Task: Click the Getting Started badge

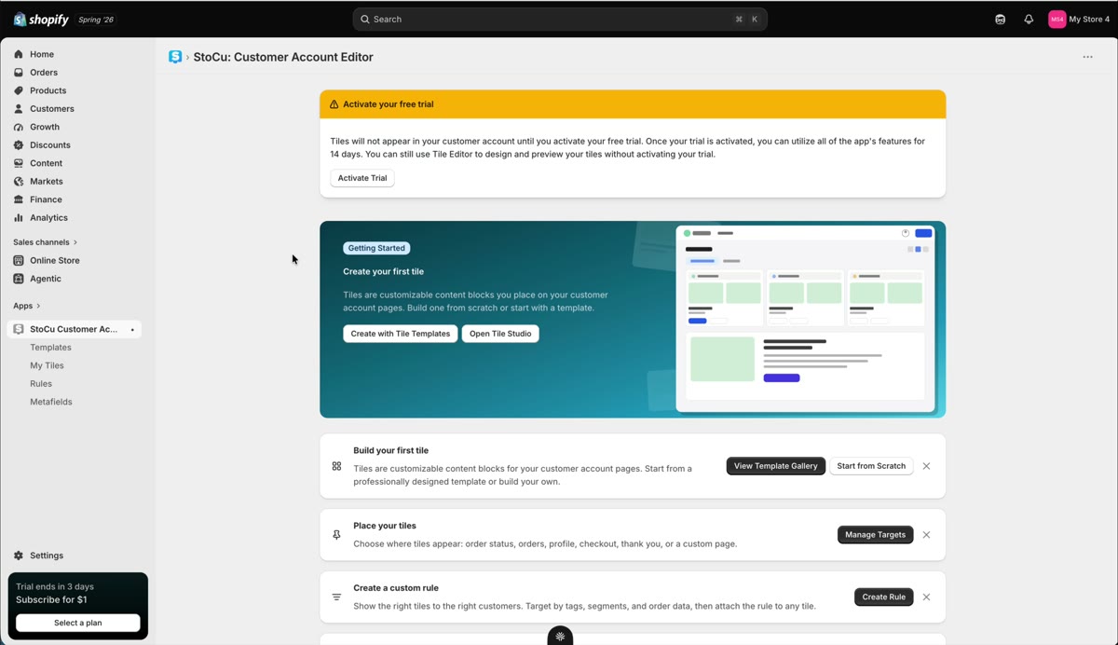Action: click(x=376, y=248)
